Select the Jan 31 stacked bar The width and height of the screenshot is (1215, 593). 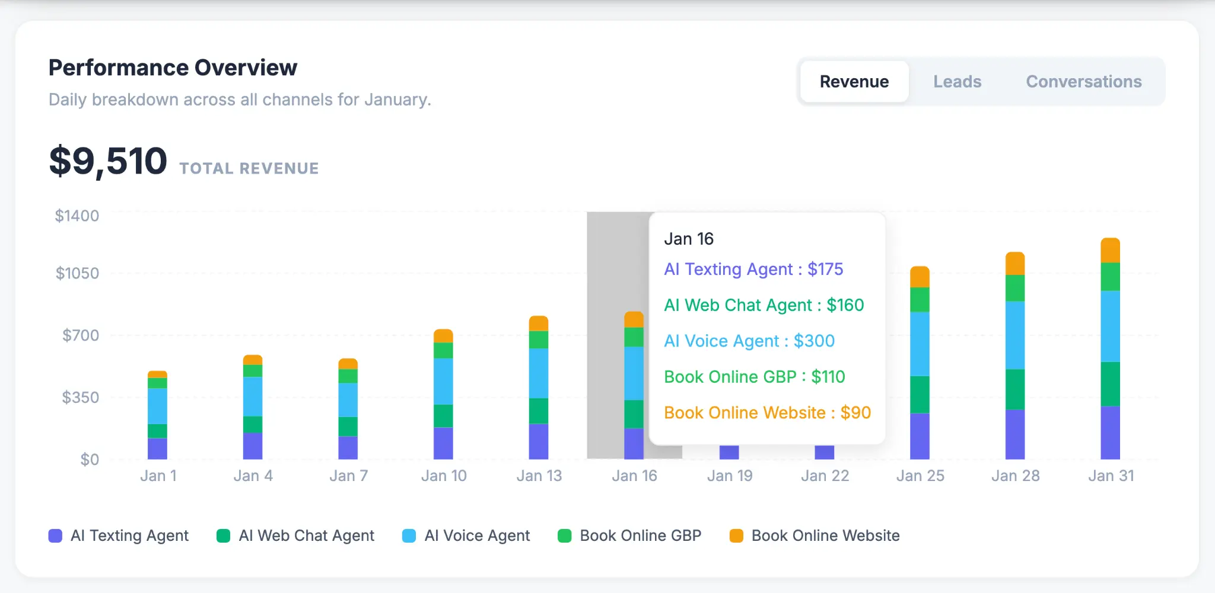click(x=1110, y=348)
